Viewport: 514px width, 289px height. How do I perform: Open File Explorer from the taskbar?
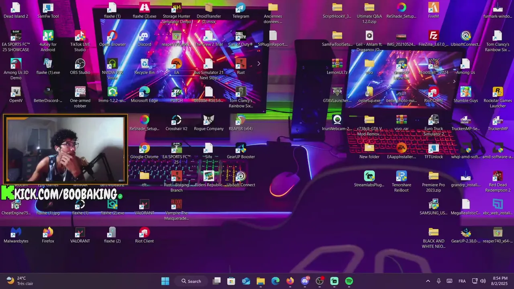coord(261,281)
